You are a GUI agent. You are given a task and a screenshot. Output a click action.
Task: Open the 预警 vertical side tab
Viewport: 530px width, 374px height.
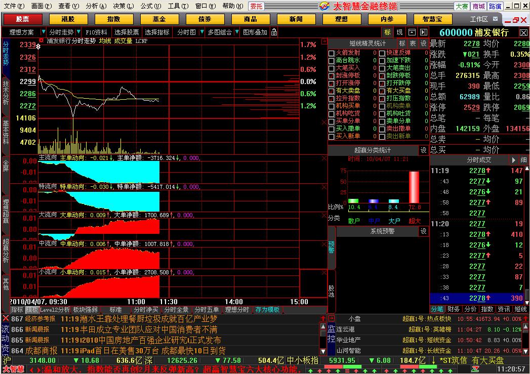[331, 246]
